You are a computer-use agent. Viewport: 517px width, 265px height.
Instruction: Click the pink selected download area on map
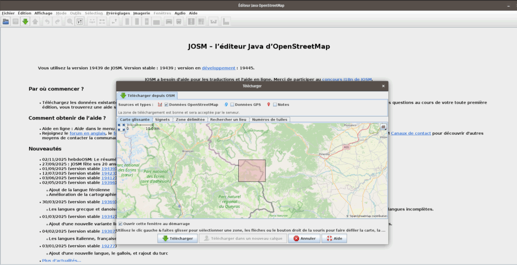pyautogui.click(x=251, y=171)
